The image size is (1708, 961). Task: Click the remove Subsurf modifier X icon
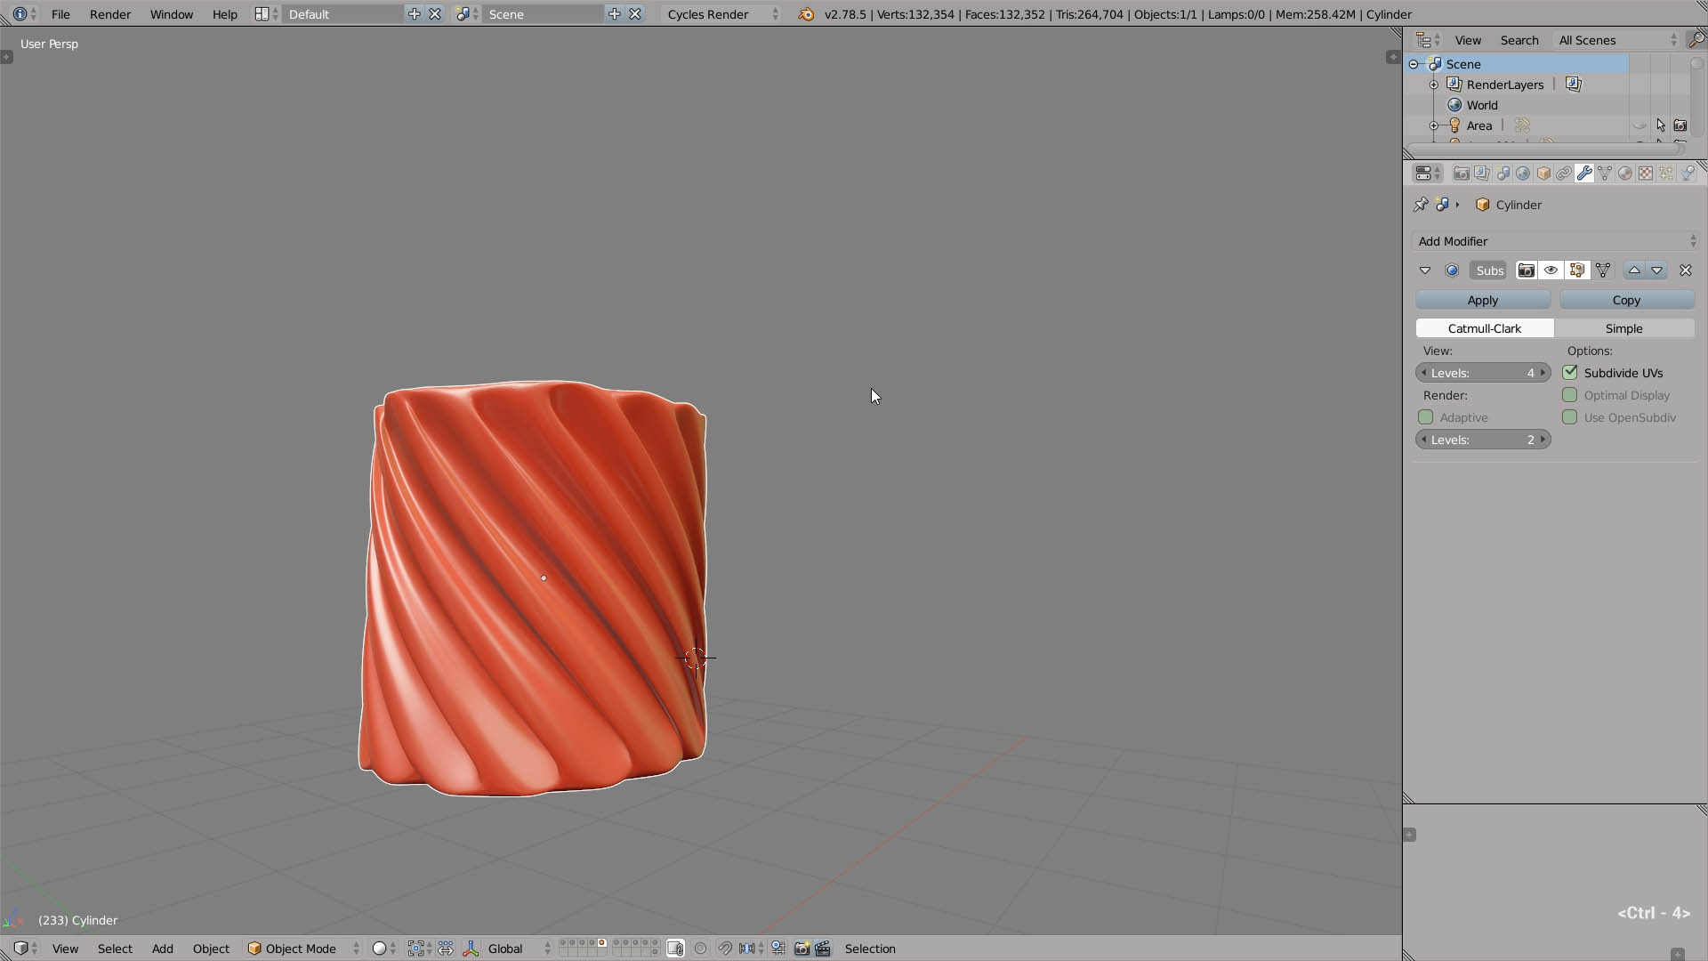pos(1685,271)
